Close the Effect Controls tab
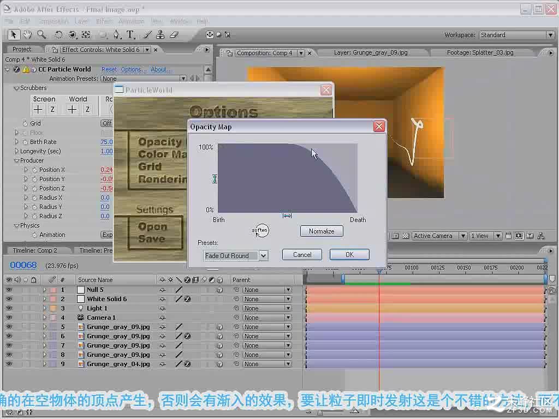Viewport: 559px width, 419px height. pyautogui.click(x=156, y=50)
